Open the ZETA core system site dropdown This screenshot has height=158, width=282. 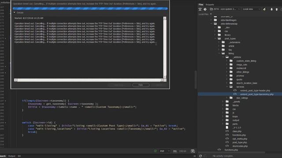(x=225, y=9)
